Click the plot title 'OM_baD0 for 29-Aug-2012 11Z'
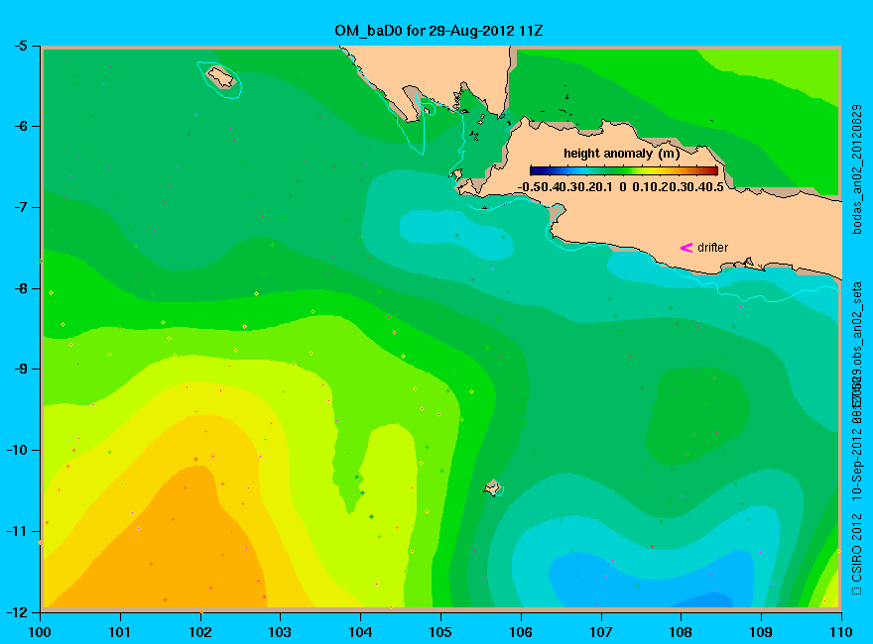This screenshot has height=644, width=873. [x=438, y=31]
